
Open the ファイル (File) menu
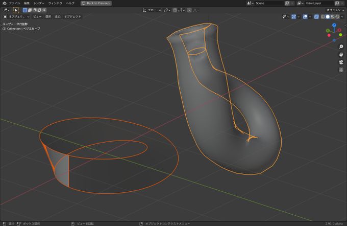click(x=14, y=4)
